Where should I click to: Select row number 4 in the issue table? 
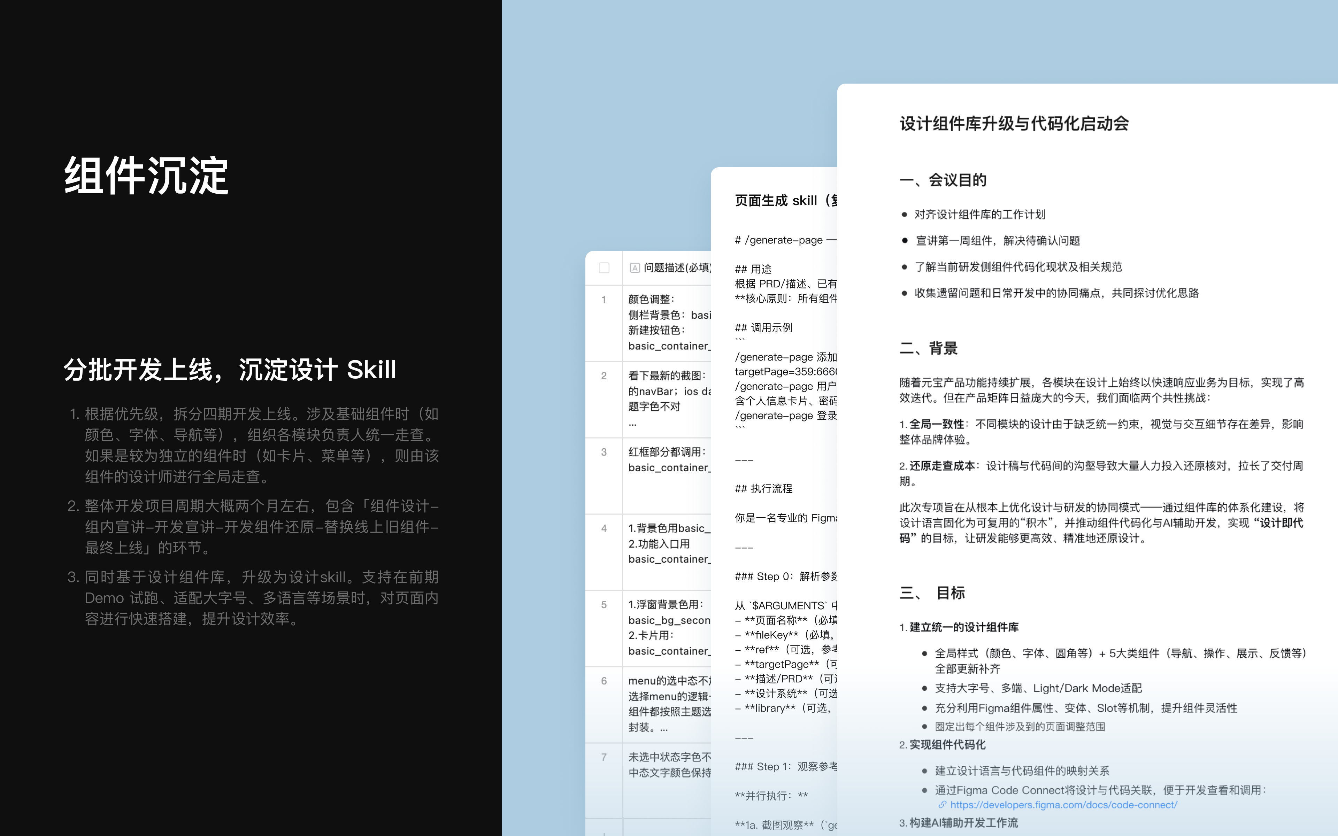(604, 528)
